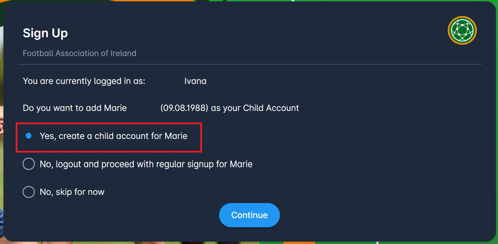Screen dimensions: 498x244
Task: Select "Yes, create a child account for Marie"
Action: (113, 136)
